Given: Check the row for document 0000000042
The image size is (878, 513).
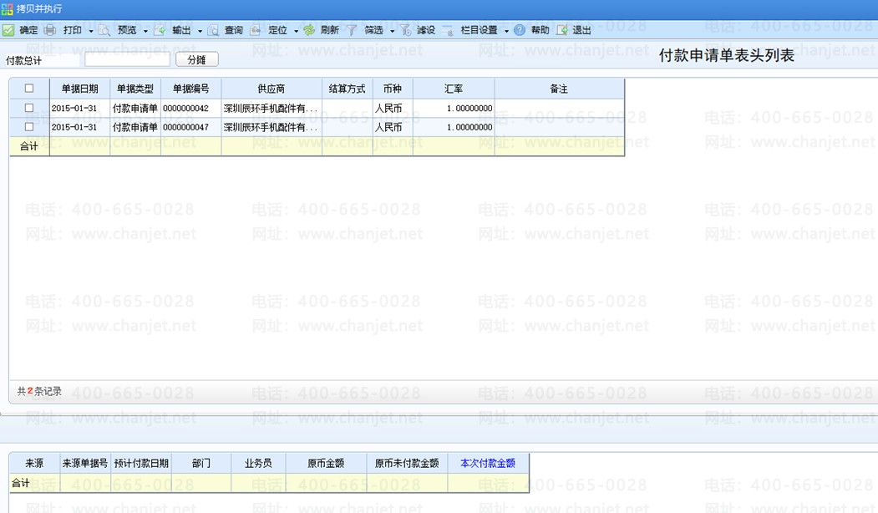Looking at the screenshot, I should 29,108.
